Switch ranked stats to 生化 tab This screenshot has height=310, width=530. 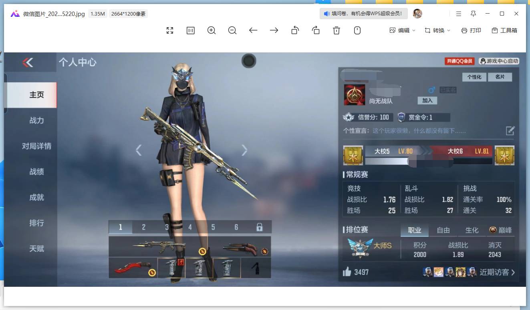(x=472, y=230)
